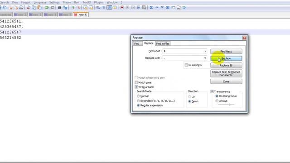Screen dimensions: 290x163
Task: Click the Print toolbar icon
Action: pos(21,8)
